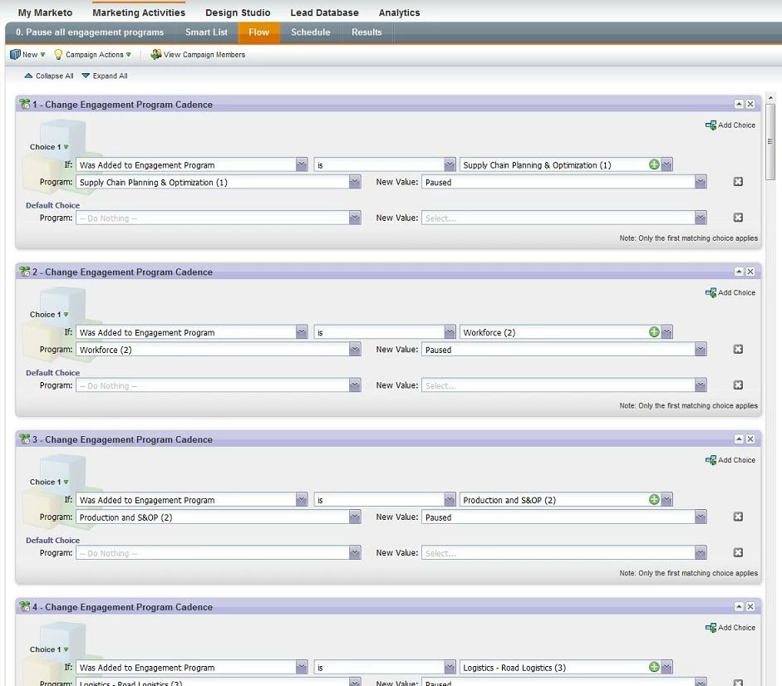Open step 1 Default Choice Do Nothing dropdown
This screenshot has width=782, height=686.
(x=355, y=218)
